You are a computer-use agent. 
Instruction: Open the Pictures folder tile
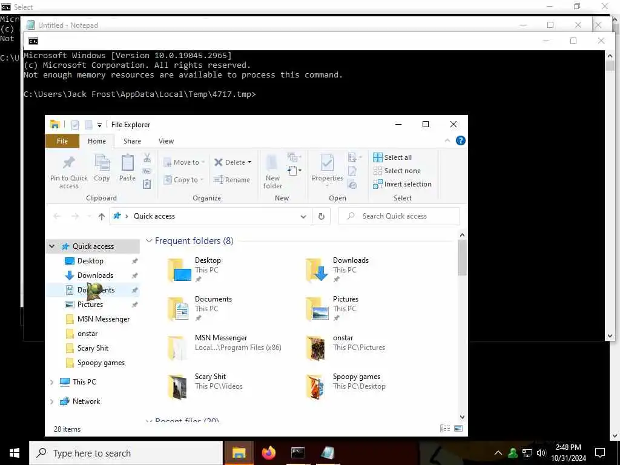[x=333, y=309]
